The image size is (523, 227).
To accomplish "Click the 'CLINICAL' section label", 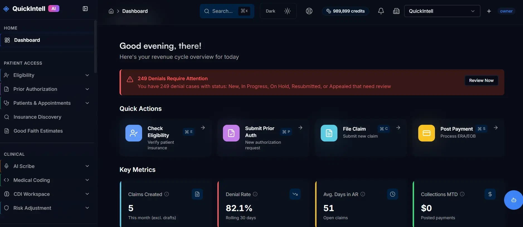I will [x=14, y=154].
